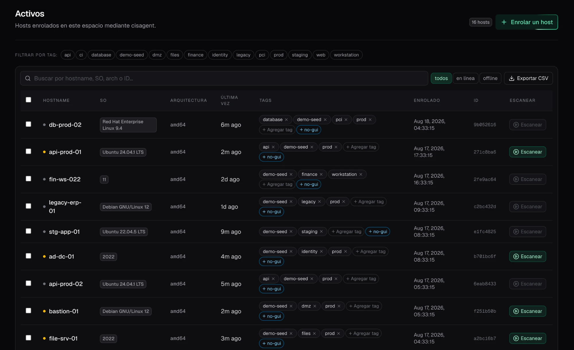Filter to en línea hosts

tap(465, 78)
